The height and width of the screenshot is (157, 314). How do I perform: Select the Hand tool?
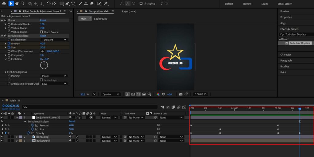(x=17, y=3)
